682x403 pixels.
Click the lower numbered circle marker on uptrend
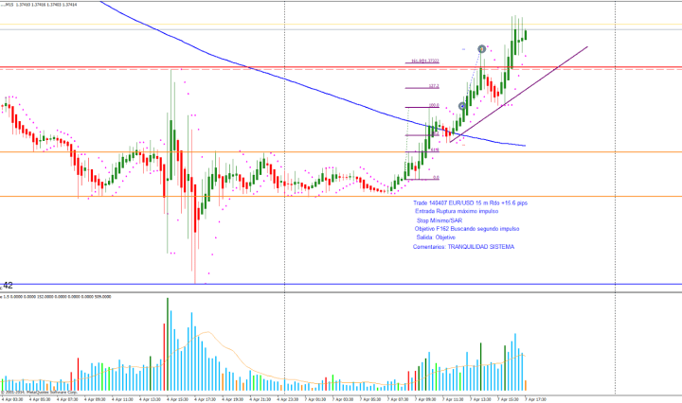pyautogui.click(x=461, y=107)
